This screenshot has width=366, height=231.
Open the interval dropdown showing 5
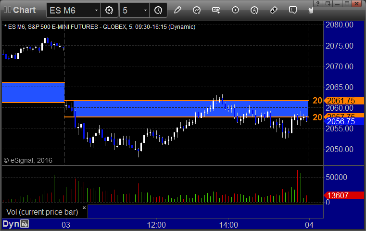coord(135,10)
